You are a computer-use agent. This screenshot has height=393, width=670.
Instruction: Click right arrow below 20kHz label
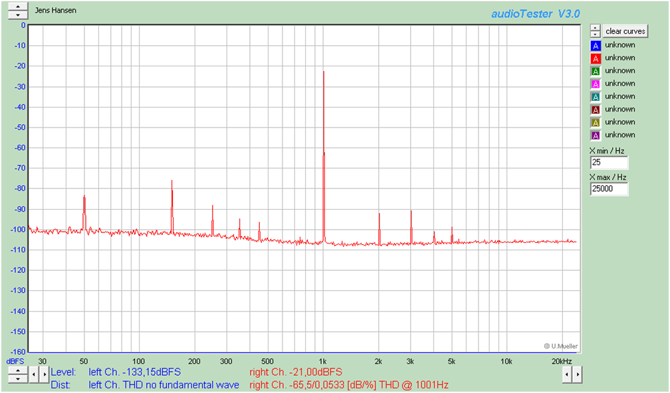coord(577,374)
